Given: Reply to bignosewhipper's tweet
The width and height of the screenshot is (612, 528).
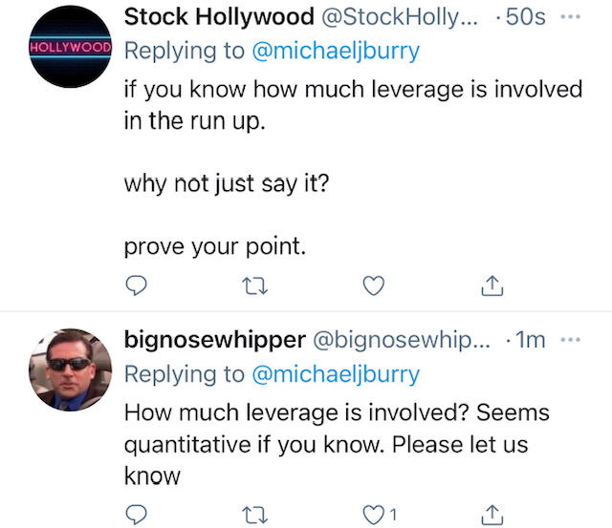Looking at the screenshot, I should tap(138, 516).
